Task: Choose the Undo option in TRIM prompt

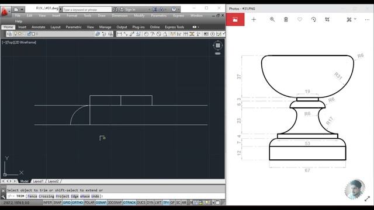Action: pyautogui.click(x=95, y=197)
